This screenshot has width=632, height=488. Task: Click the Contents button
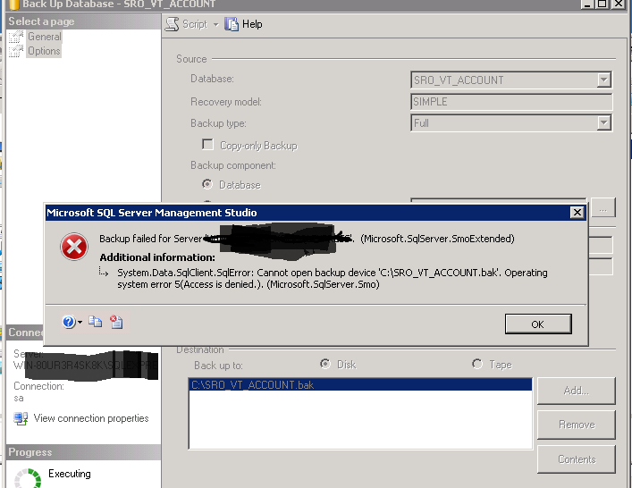577,459
